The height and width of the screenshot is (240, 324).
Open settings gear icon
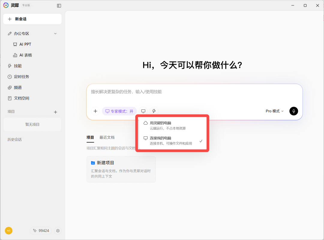pos(58,231)
